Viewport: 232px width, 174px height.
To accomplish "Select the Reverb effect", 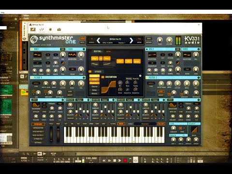I will pyautogui.click(x=94, y=93).
